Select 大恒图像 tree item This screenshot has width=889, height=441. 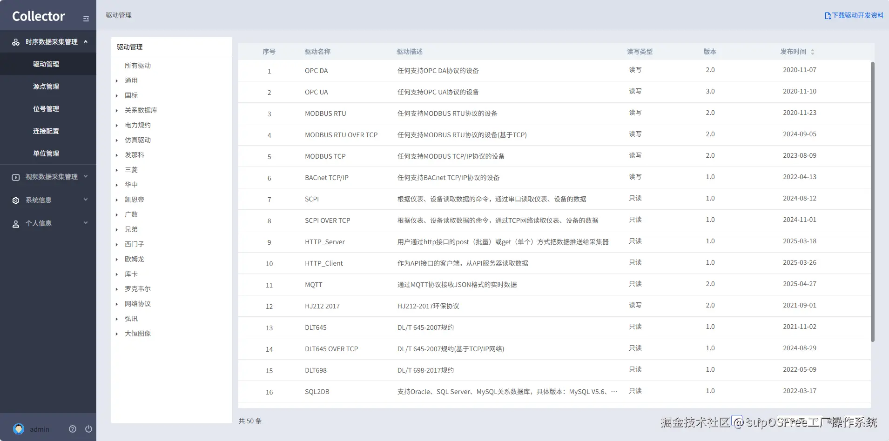[x=138, y=334]
